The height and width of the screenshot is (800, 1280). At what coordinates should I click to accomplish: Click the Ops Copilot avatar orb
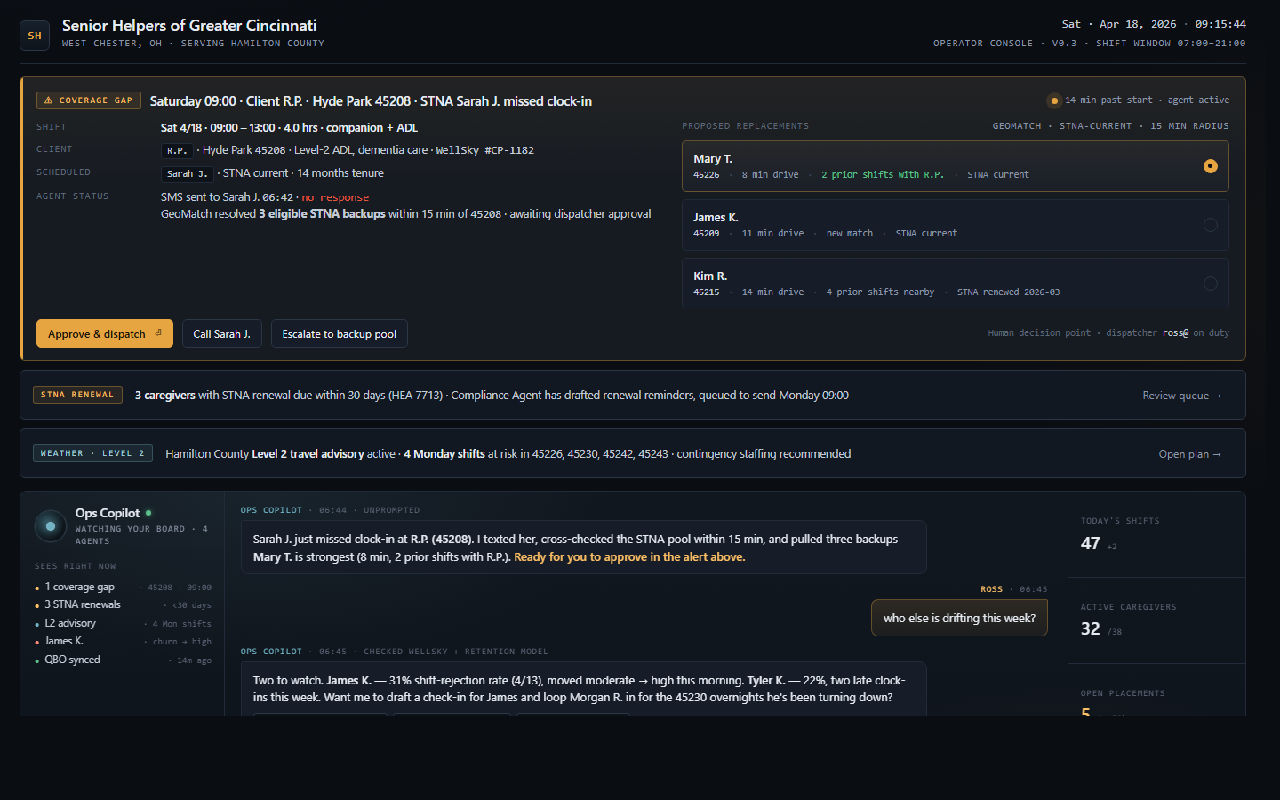(51, 526)
